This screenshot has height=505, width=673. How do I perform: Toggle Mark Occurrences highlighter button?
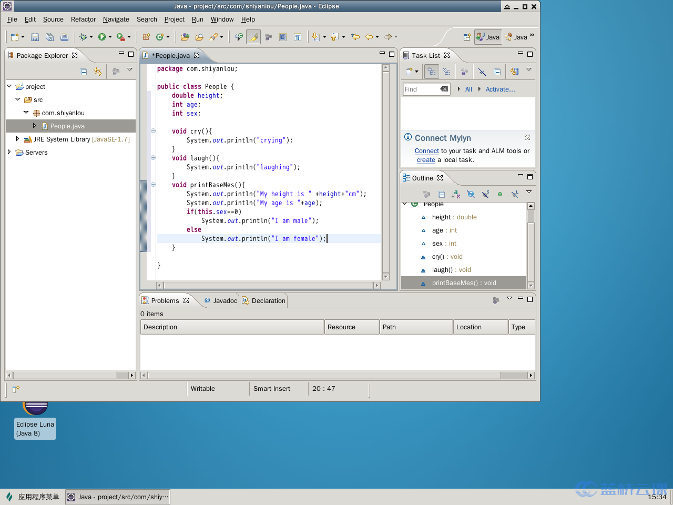(253, 37)
